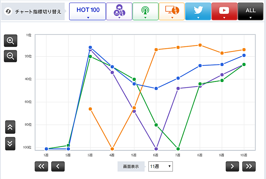
Task: Toggle the green radio airplay metric
Action: click(145, 11)
